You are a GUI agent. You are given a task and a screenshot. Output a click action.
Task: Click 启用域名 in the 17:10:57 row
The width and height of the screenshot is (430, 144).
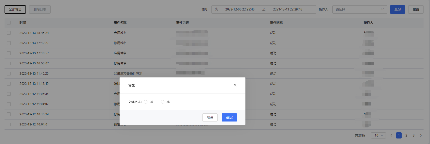(120, 53)
